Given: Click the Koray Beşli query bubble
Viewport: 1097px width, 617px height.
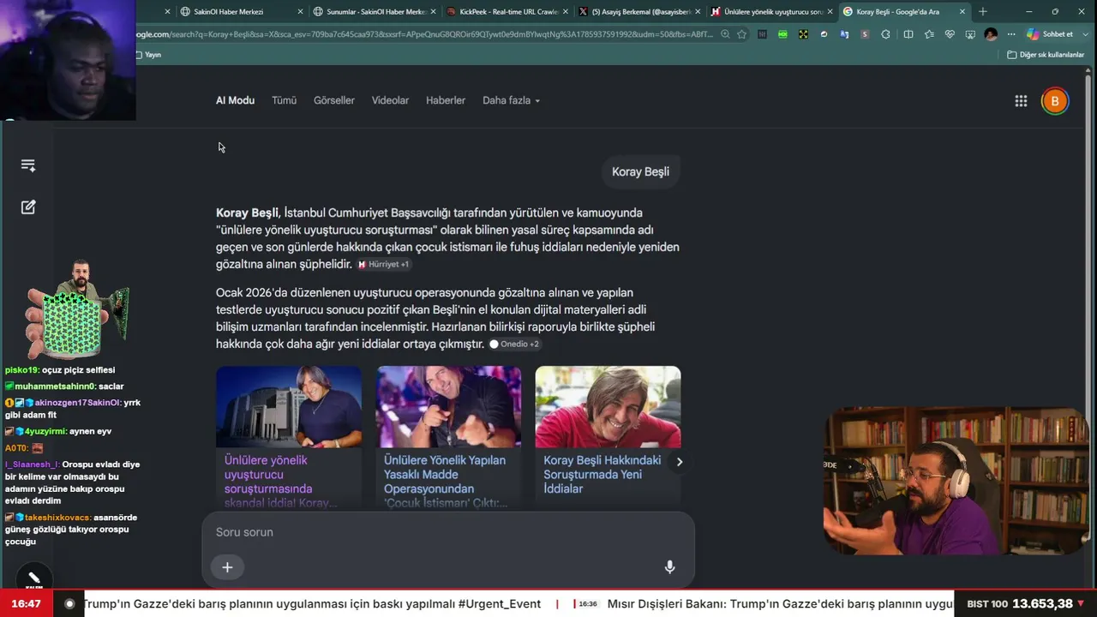Looking at the screenshot, I should (640, 171).
